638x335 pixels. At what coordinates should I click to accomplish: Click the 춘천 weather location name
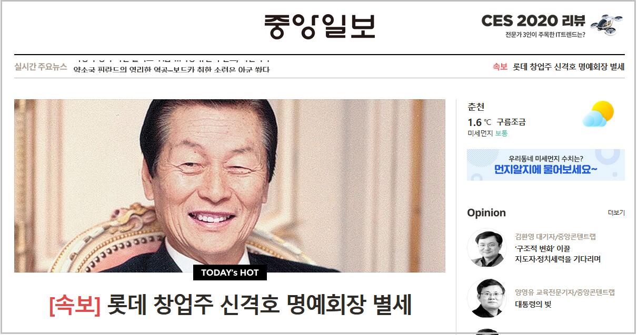pyautogui.click(x=476, y=107)
